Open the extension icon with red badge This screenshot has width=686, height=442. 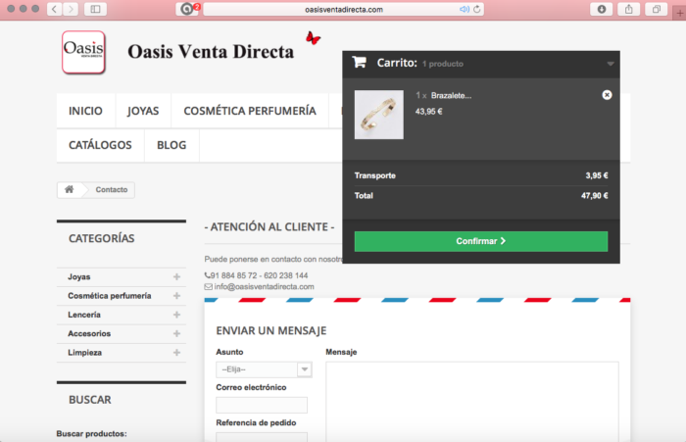click(188, 9)
